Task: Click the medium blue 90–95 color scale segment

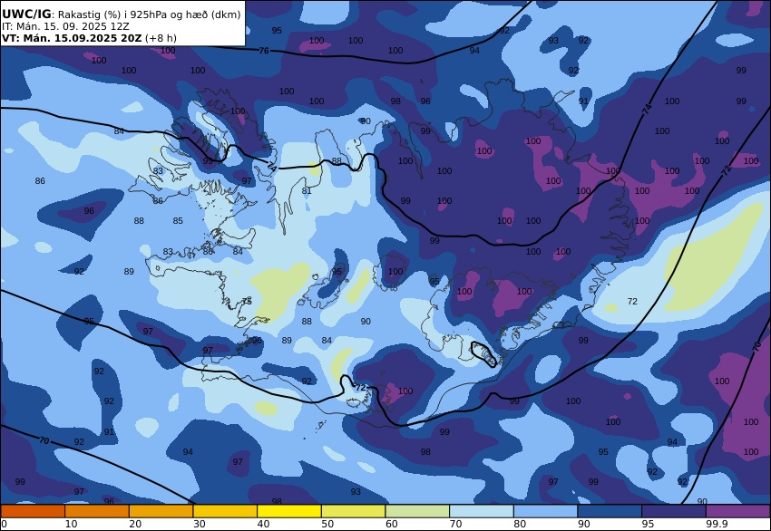Action: tap(610, 511)
